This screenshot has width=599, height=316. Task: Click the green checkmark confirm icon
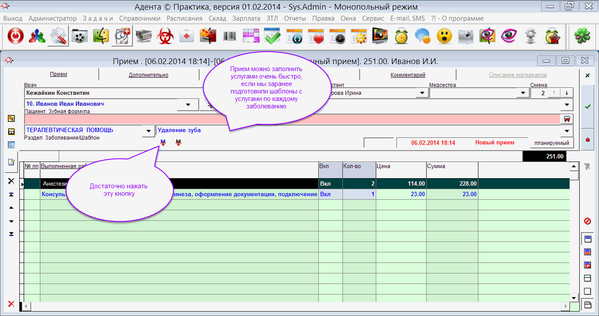[x=588, y=106]
